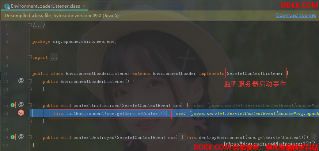Viewport: 319px width, 151px height.
Task: Collapse the contextInitialized method fold
Action: (30, 106)
